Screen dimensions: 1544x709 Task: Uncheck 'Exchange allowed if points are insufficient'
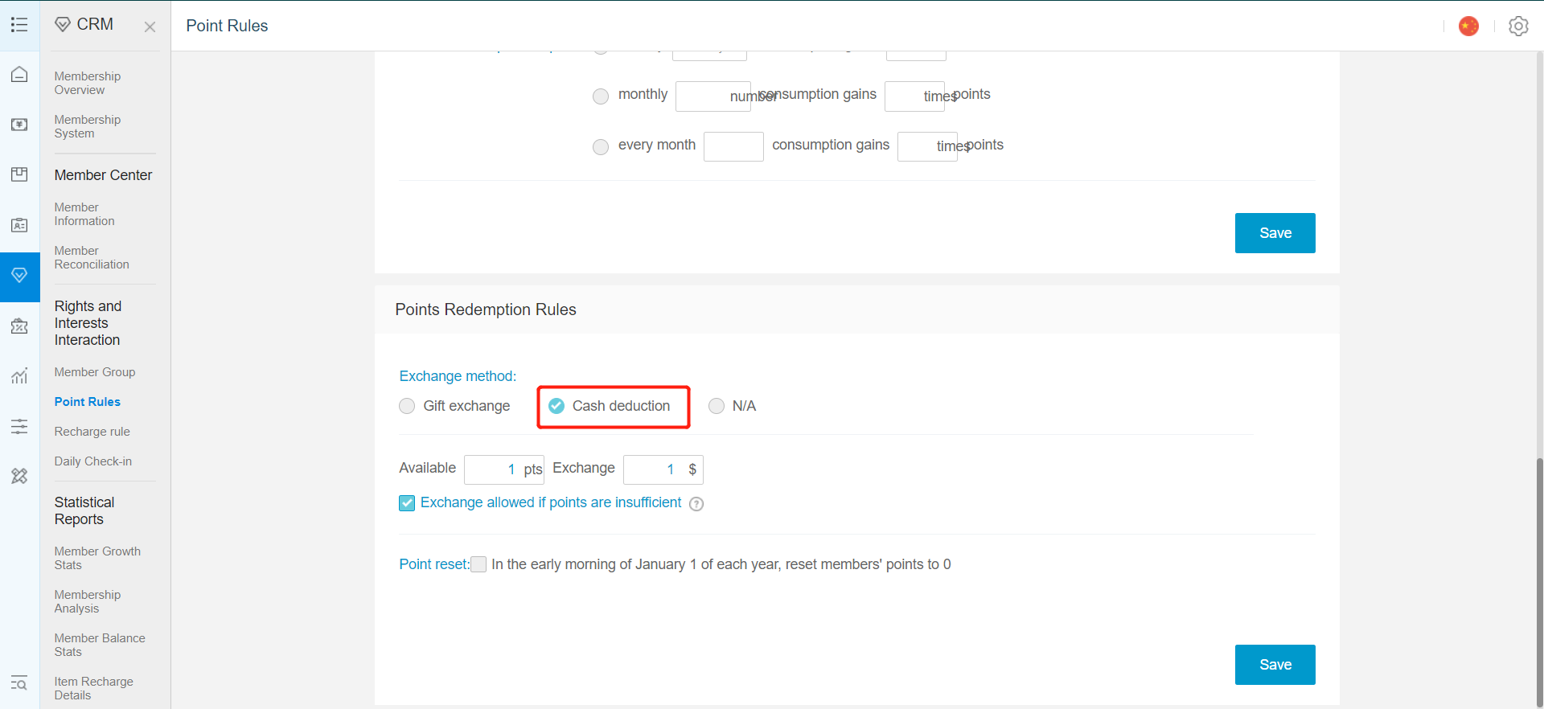click(x=407, y=503)
